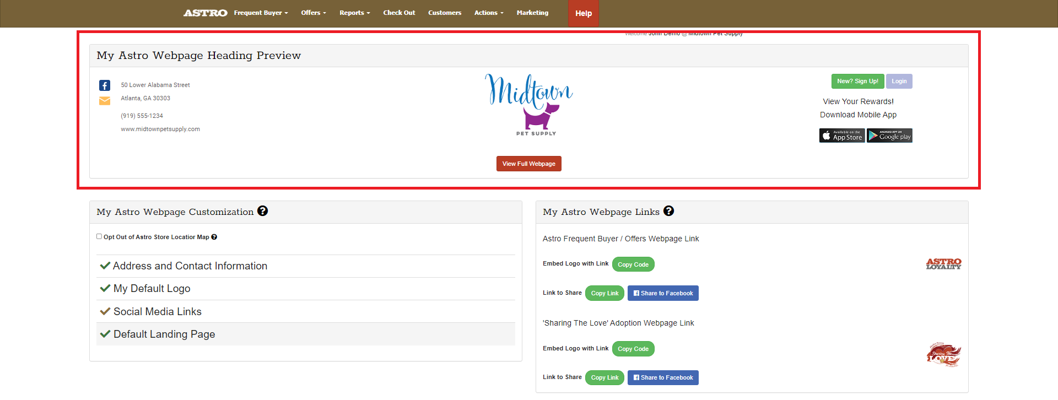
Task: Expand the Social Media Links section
Action: click(157, 312)
